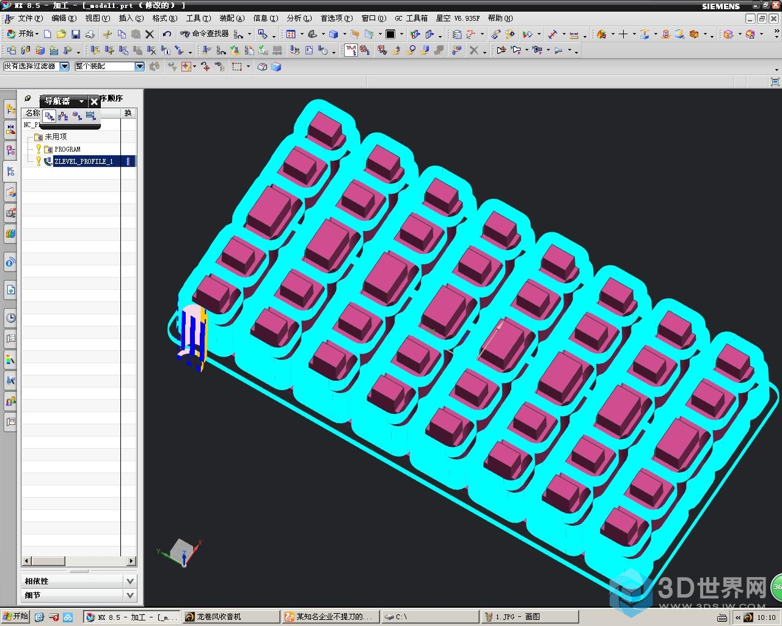The height and width of the screenshot is (626, 782).
Task: Open the 导航器 toolbar dropdown arrow
Action: (81, 101)
